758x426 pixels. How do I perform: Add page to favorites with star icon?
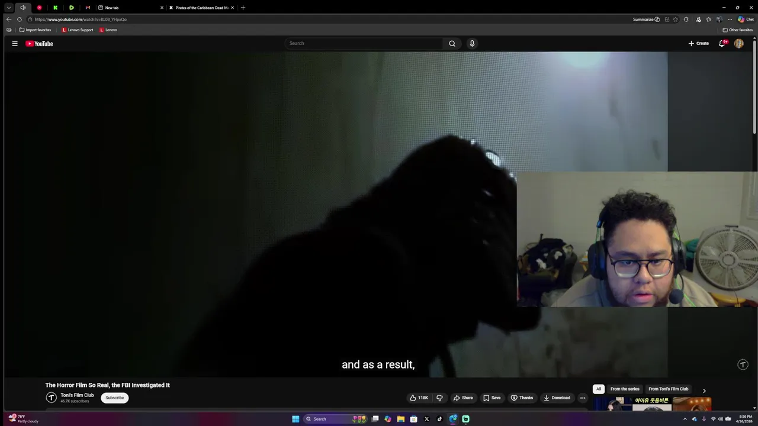(676, 20)
